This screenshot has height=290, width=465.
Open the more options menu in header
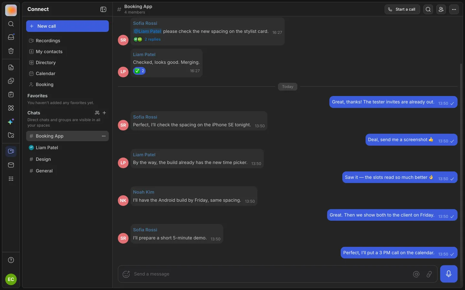tap(454, 9)
